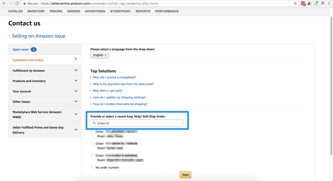Expand Fulfillment by Amazon section
This screenshot has width=333, height=181.
(x=45, y=70)
